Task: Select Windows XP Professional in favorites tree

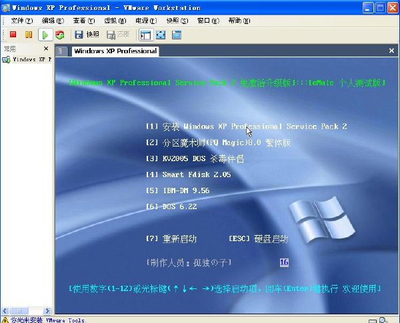Action: (x=32, y=60)
